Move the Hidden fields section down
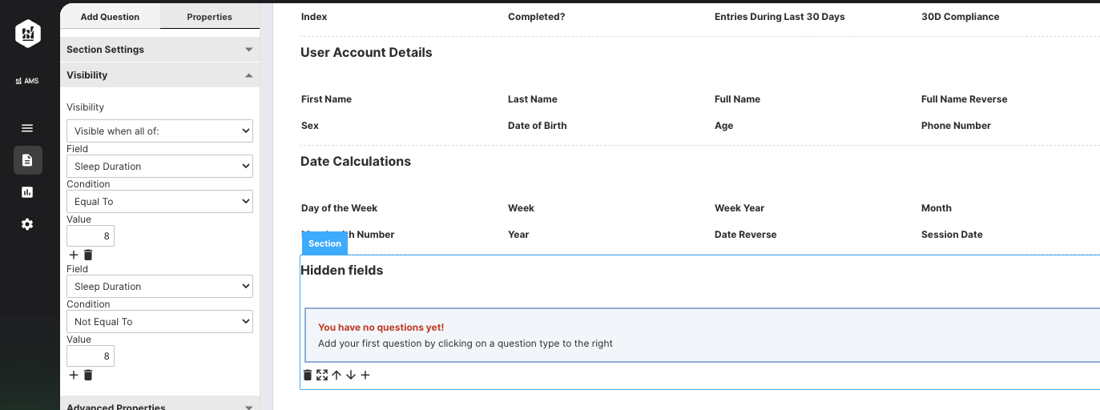 351,375
